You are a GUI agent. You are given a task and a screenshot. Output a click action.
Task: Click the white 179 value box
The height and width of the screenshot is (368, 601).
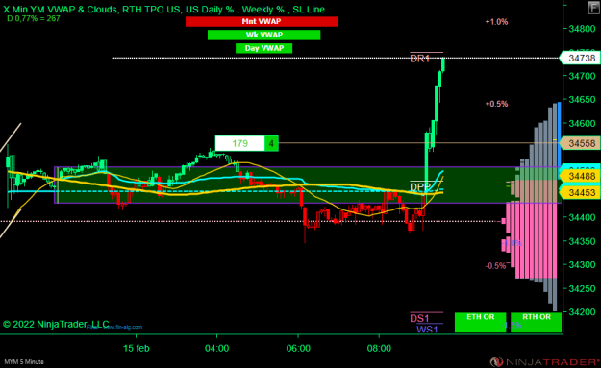240,143
